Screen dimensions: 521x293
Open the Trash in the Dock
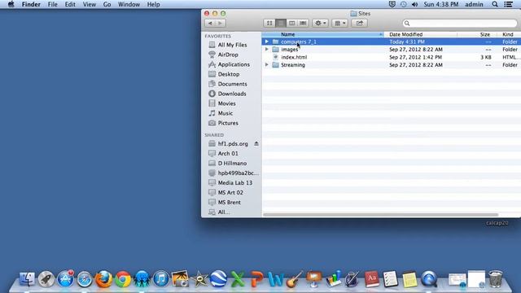point(496,278)
